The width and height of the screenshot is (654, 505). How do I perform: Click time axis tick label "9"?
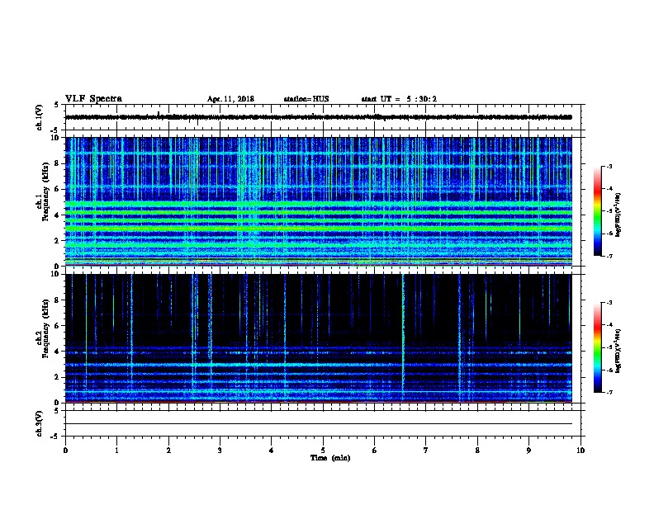click(x=529, y=450)
